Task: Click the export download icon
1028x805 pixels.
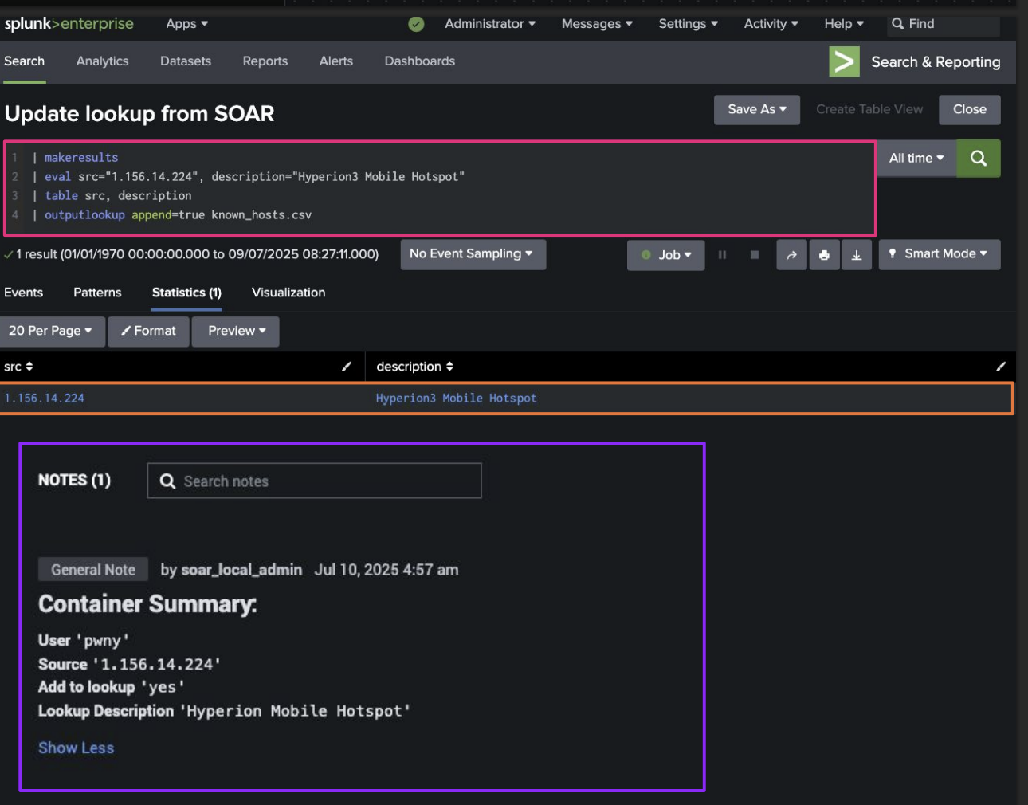Action: click(x=857, y=255)
